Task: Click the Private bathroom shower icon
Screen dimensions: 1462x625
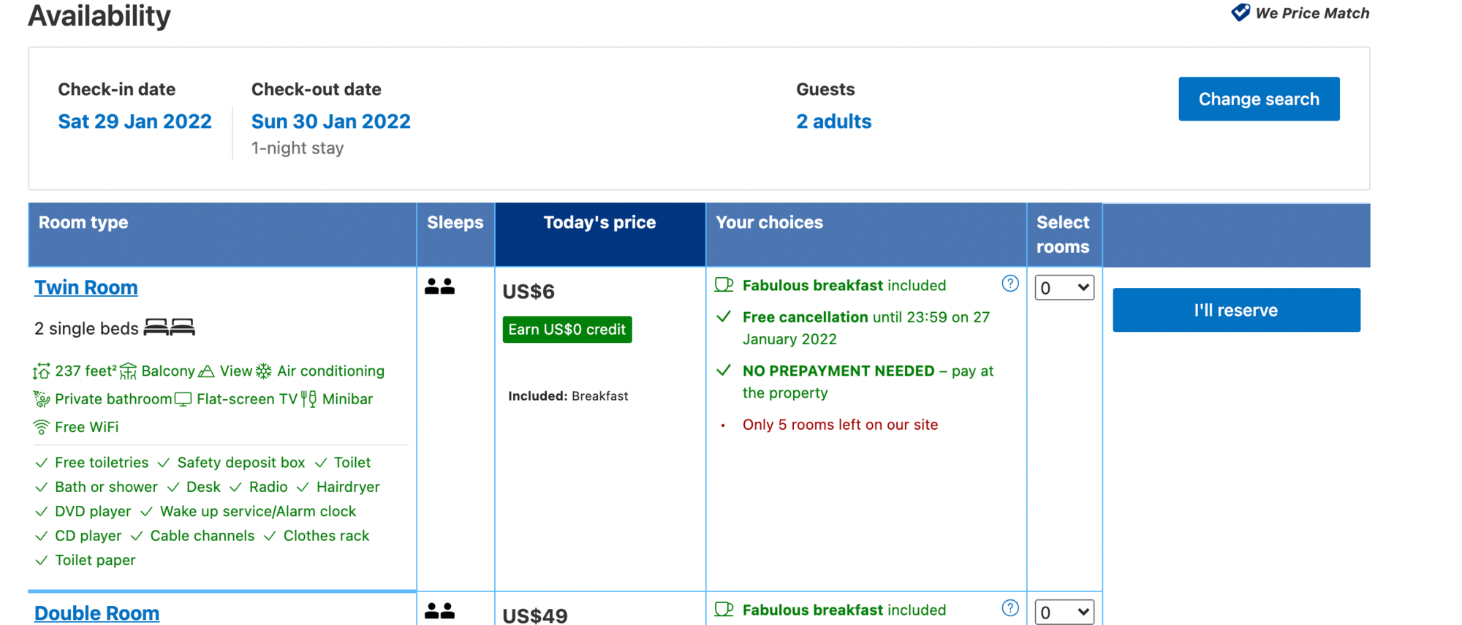Action: coord(42,399)
